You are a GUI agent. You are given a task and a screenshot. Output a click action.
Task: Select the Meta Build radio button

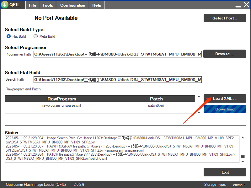tap(35, 36)
